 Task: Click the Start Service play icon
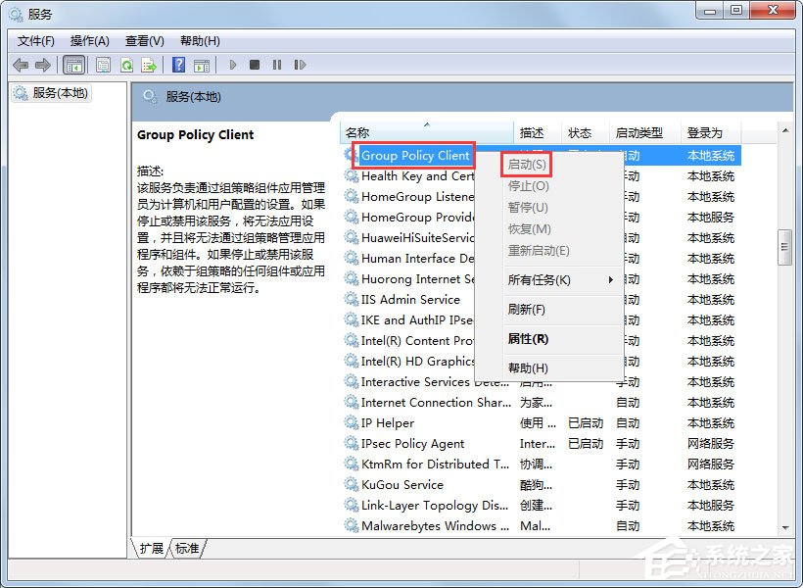pyautogui.click(x=232, y=65)
